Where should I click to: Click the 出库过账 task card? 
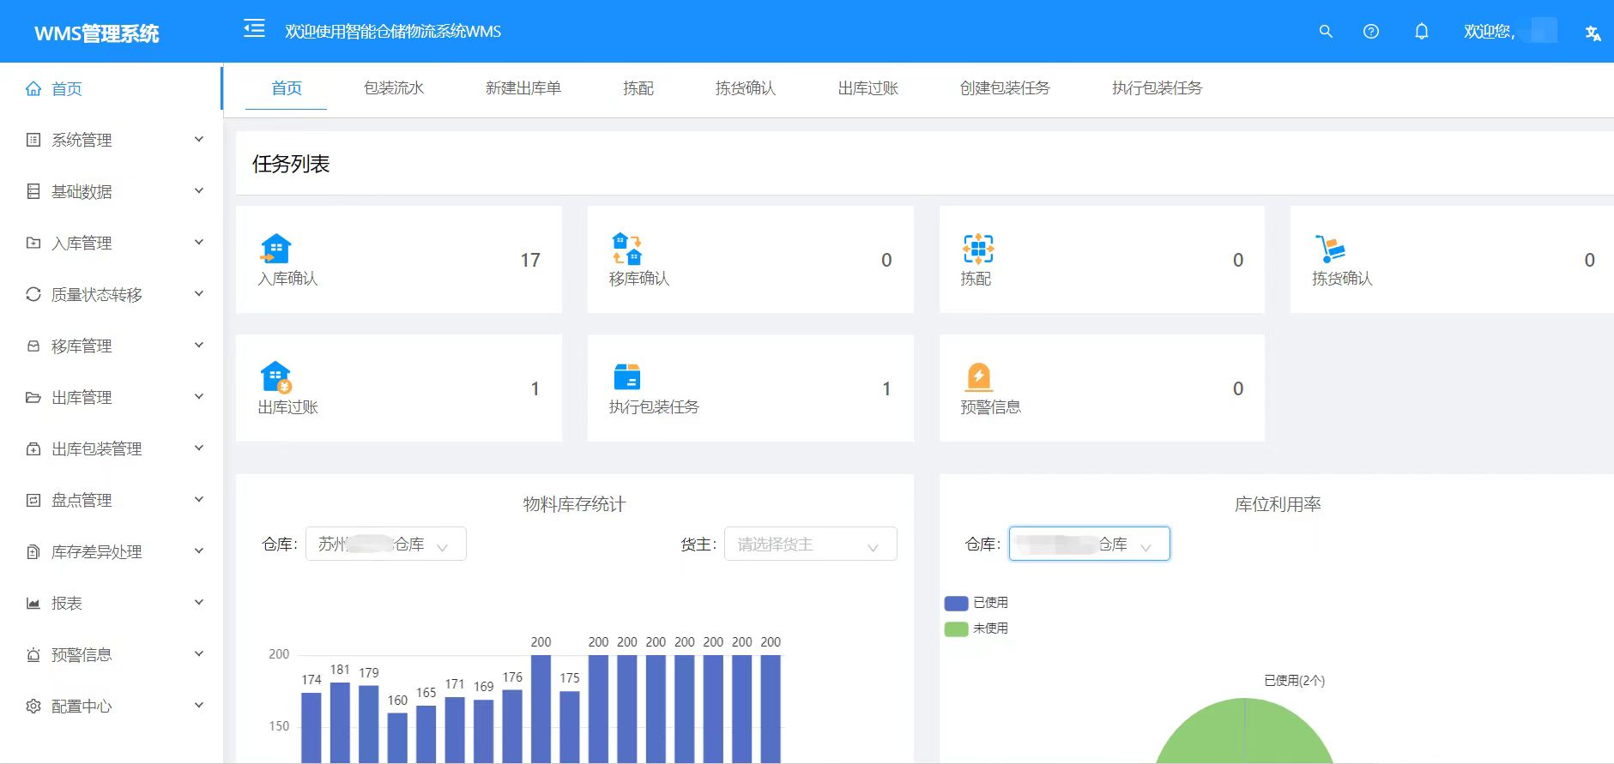[398, 388]
